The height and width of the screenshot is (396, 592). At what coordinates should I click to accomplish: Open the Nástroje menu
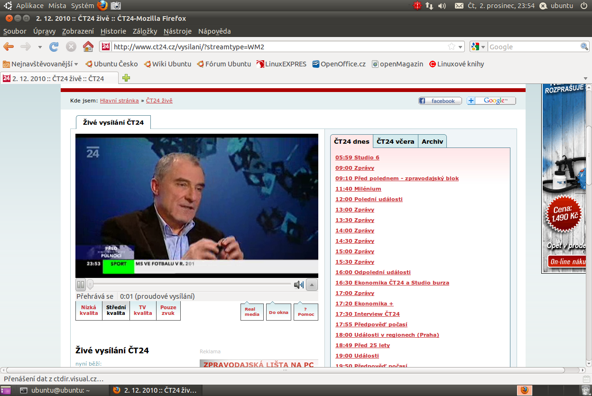tap(177, 31)
